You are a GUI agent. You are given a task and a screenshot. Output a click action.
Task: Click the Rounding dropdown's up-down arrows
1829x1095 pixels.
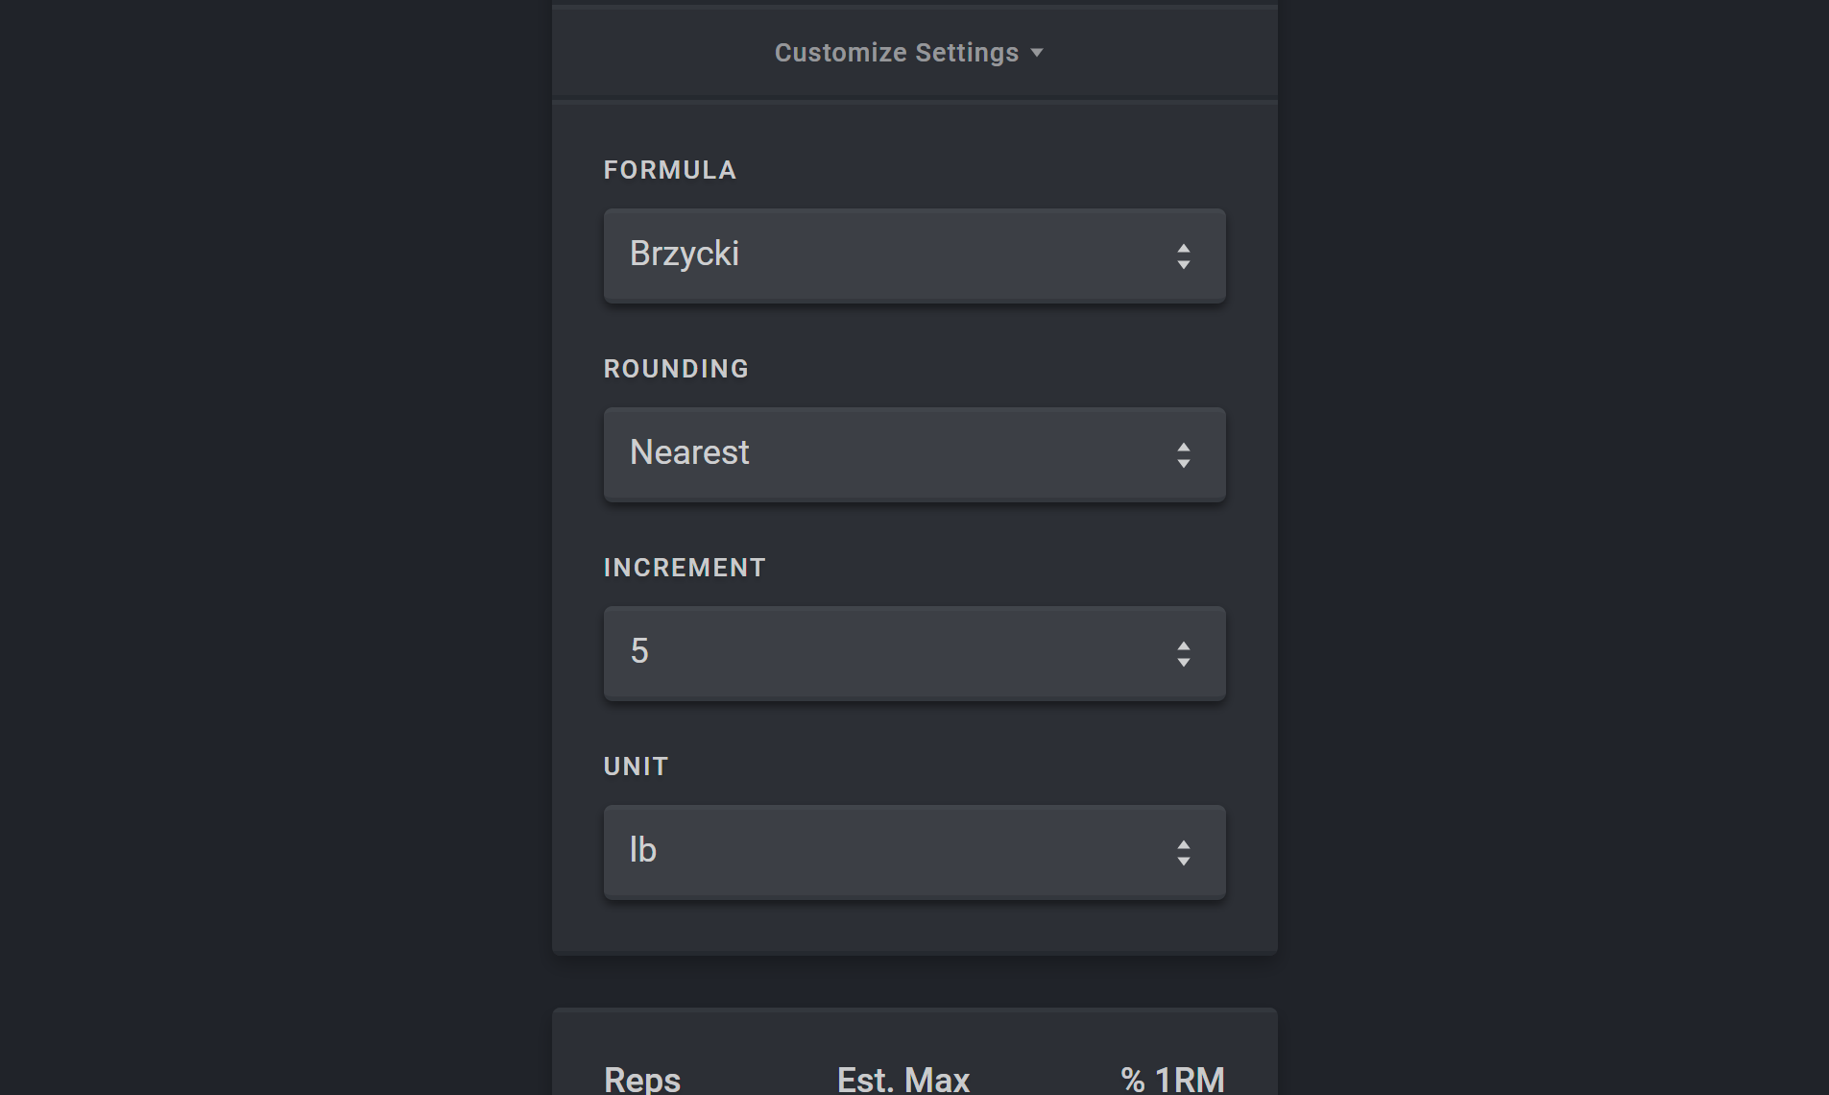[x=1183, y=455]
